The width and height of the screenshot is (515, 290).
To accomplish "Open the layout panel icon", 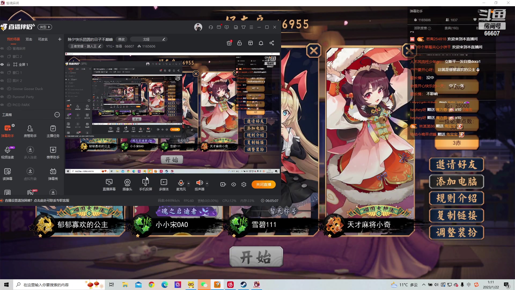I will [251, 43].
